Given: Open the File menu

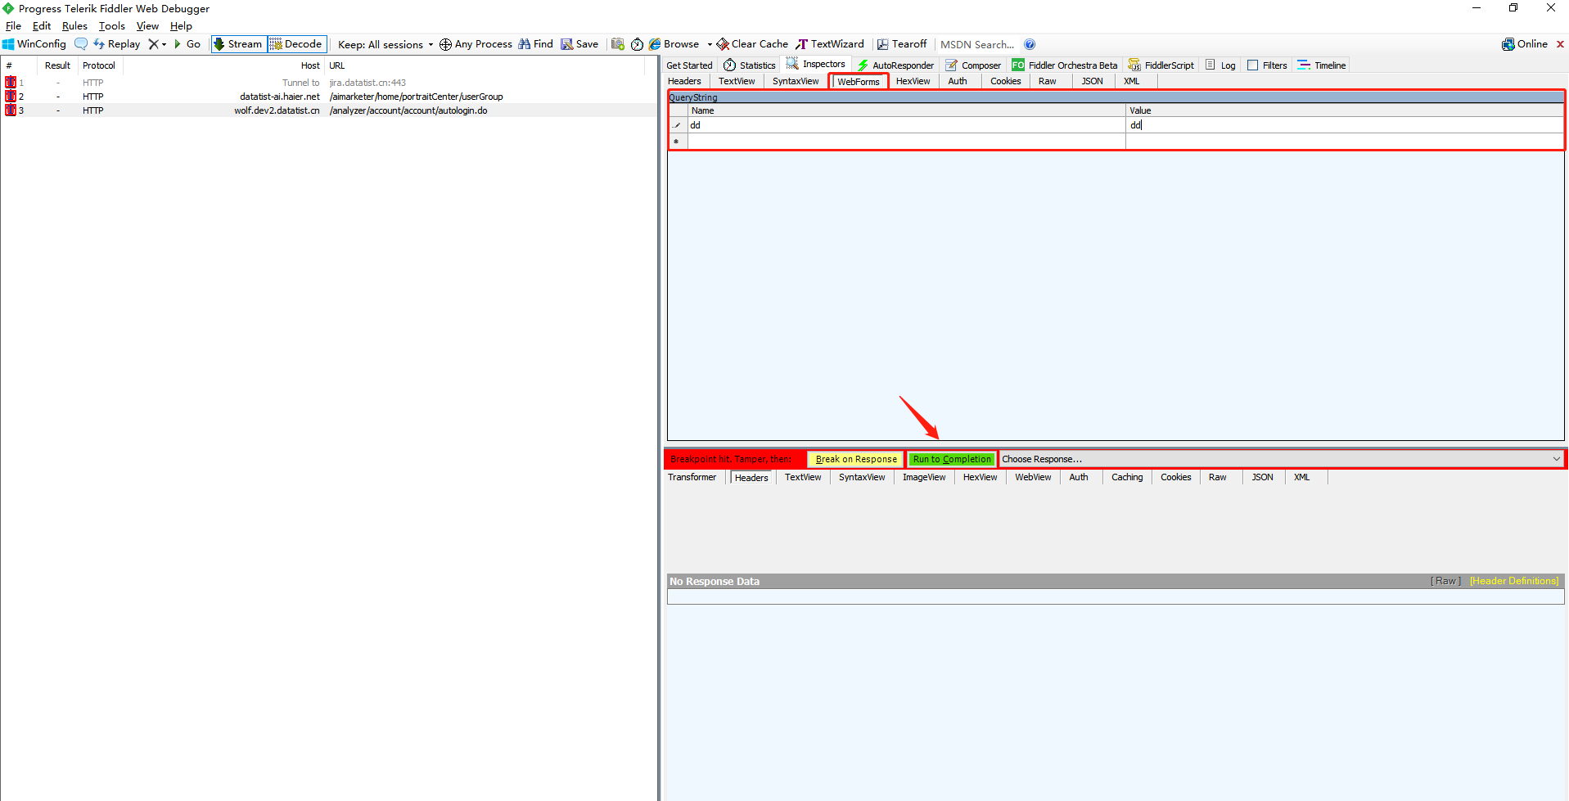Looking at the screenshot, I should [x=13, y=26].
